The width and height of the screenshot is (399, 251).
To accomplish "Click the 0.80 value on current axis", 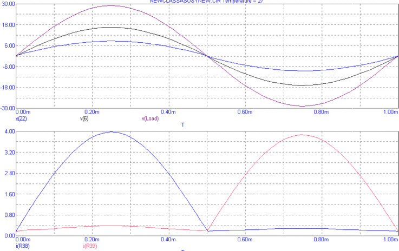I will coord(10,215).
